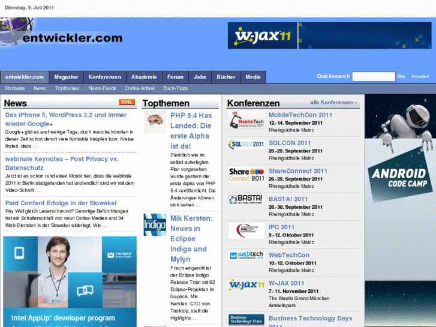Image resolution: width=436 pixels, height=327 pixels.
Task: Click 'The Westin Grand München' venue text
Action: coord(299,298)
